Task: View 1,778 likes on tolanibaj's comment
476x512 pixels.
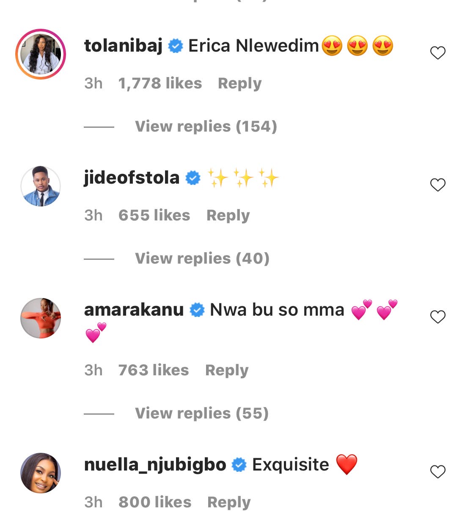Action: 160,83
